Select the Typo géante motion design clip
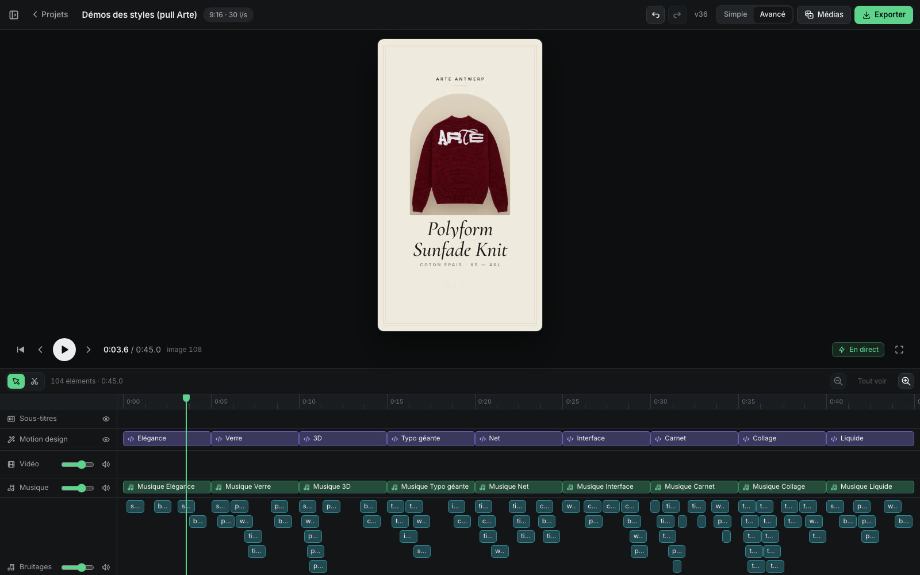Image resolution: width=920 pixels, height=575 pixels. pos(431,439)
